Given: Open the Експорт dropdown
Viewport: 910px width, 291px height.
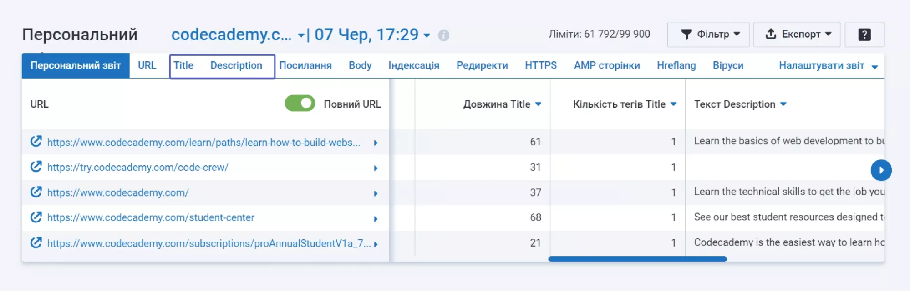Looking at the screenshot, I should coord(796,35).
